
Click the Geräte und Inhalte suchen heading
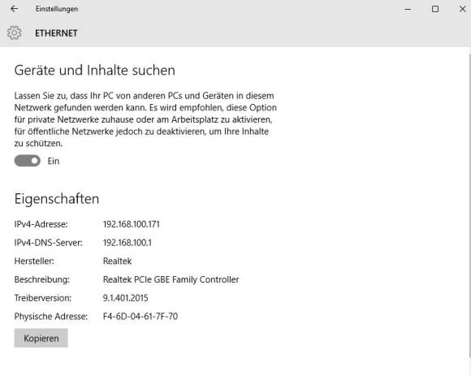(95, 71)
